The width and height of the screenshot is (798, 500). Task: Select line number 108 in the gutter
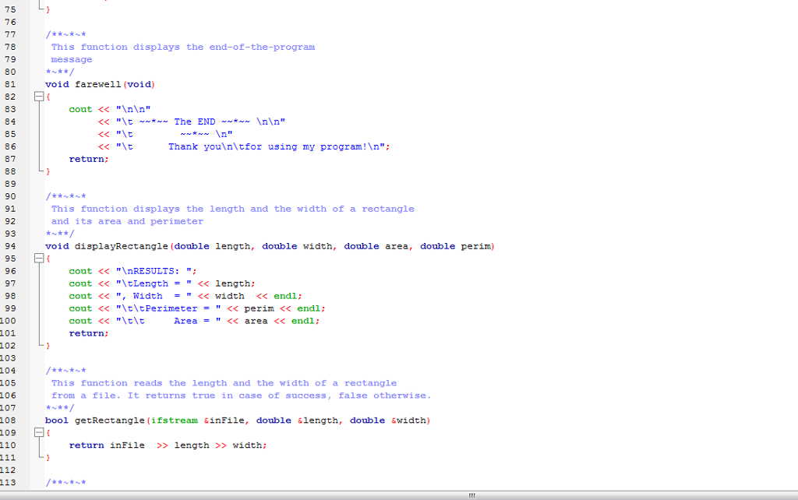tap(10, 421)
